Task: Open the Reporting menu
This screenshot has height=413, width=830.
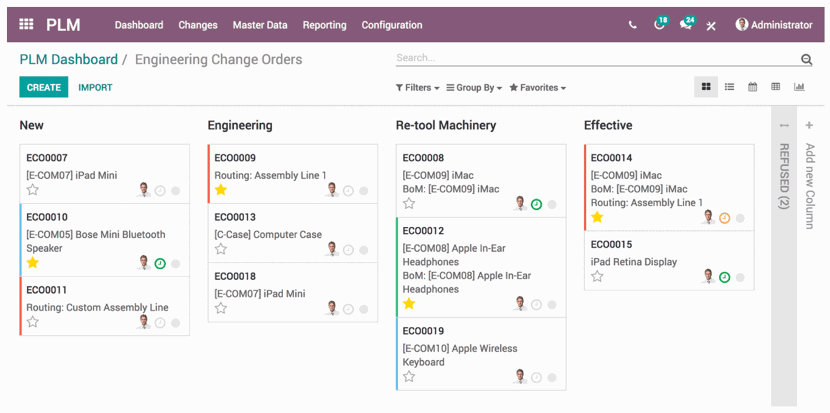Action: (x=324, y=25)
